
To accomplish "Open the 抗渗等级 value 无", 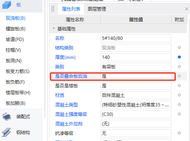I will tap(136, 133).
